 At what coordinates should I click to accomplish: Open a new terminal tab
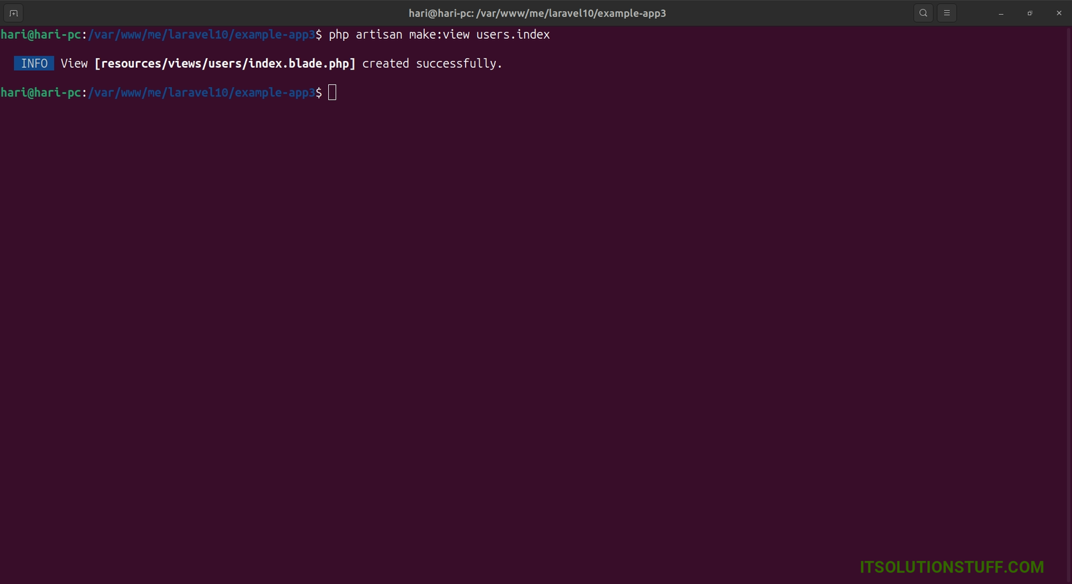coord(13,13)
